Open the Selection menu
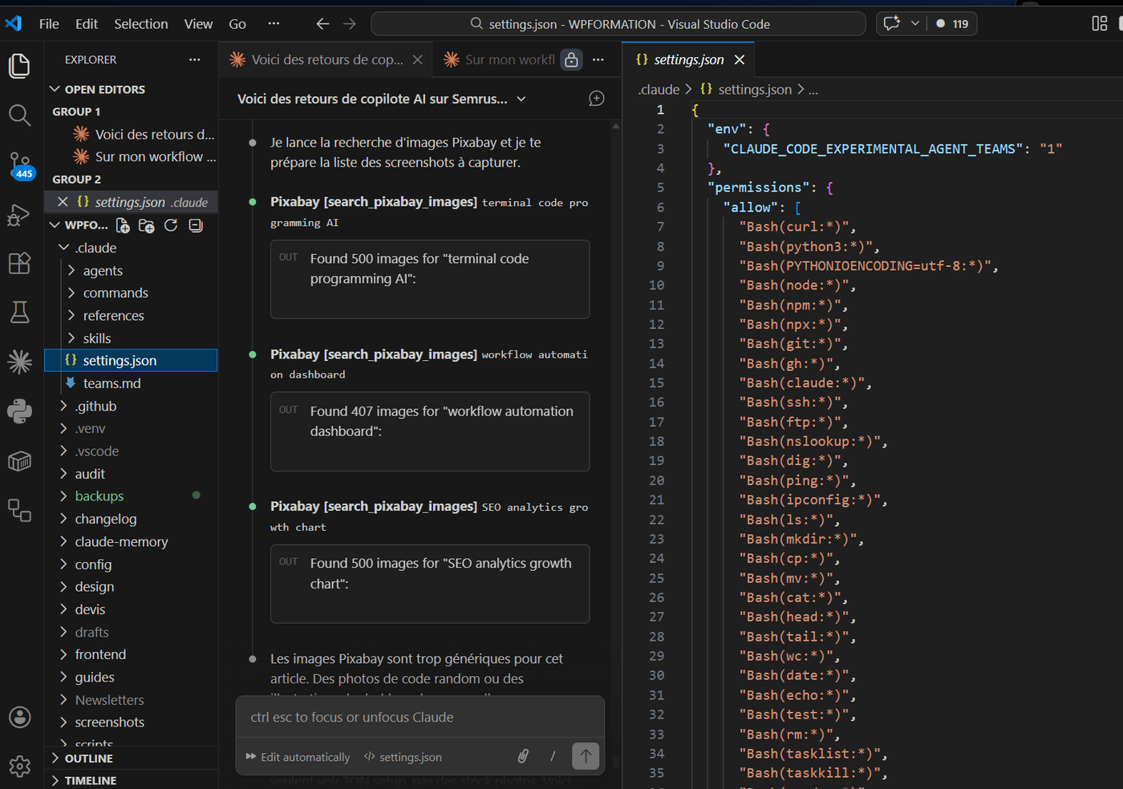 point(141,23)
